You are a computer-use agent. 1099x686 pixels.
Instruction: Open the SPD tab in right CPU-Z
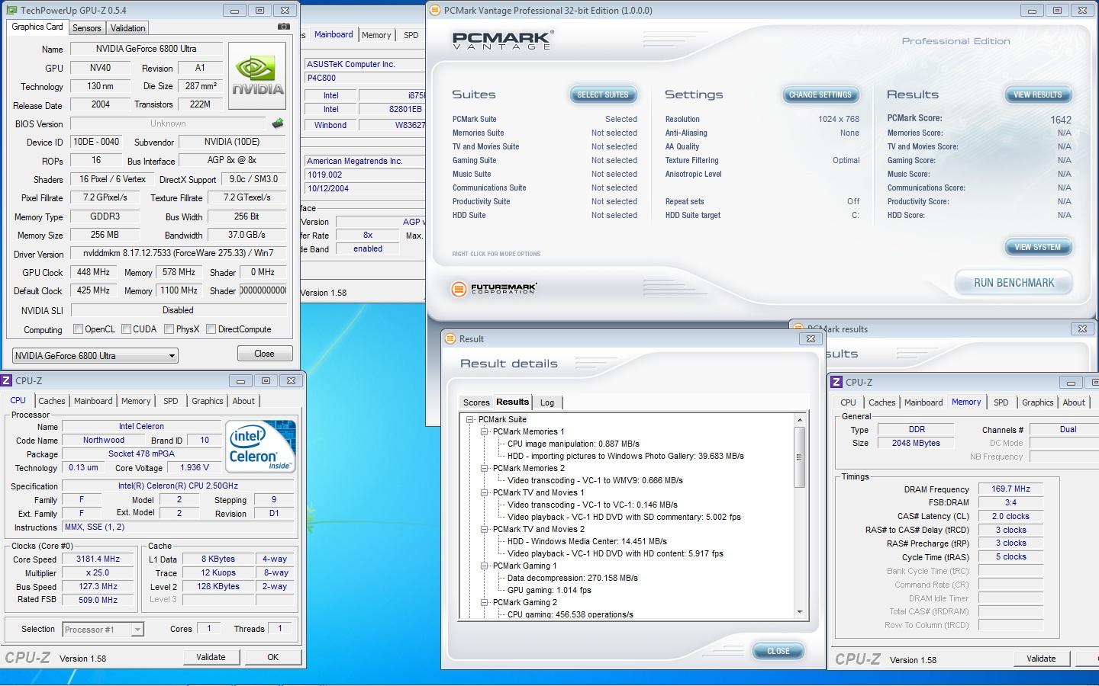1001,402
